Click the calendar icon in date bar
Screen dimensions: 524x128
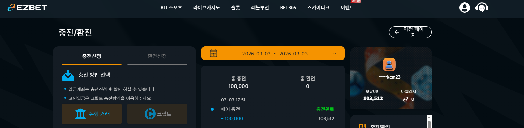pyautogui.click(x=214, y=53)
